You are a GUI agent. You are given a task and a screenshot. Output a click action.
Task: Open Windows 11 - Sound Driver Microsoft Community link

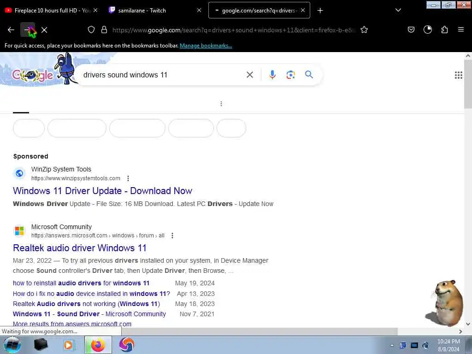[x=89, y=314]
